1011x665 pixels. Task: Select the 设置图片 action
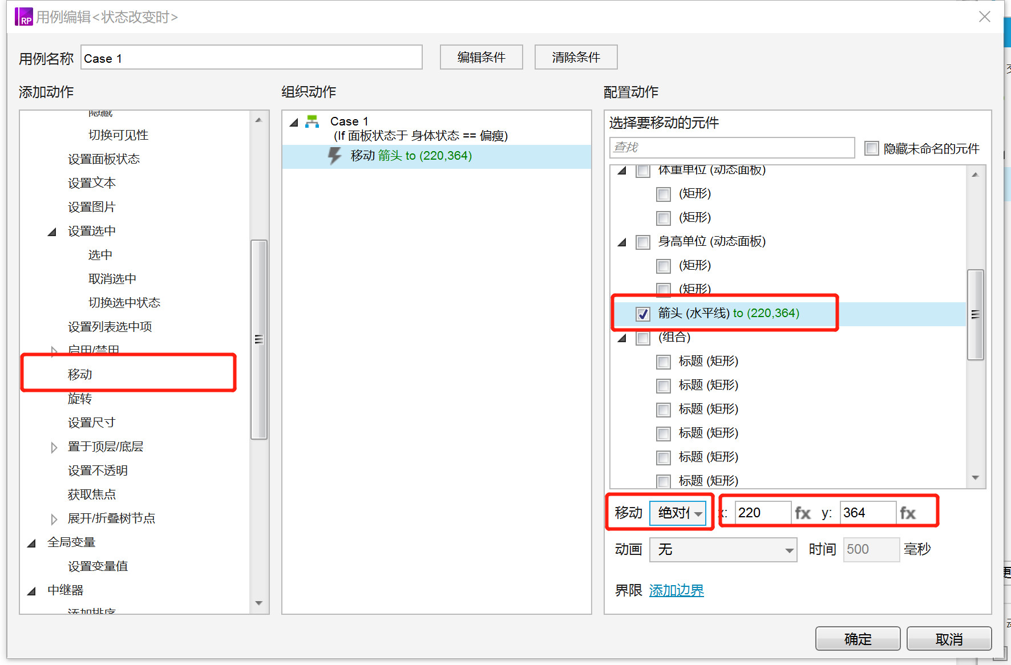[x=92, y=207]
